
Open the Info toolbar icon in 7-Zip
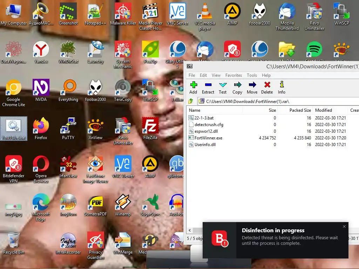tap(282, 88)
